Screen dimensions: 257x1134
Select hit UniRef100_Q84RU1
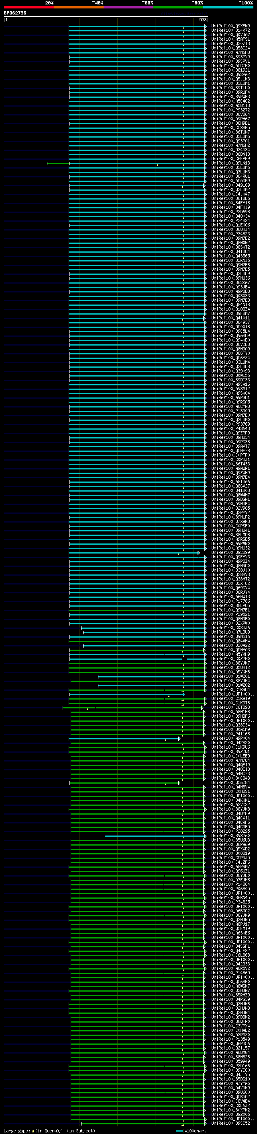230,177
